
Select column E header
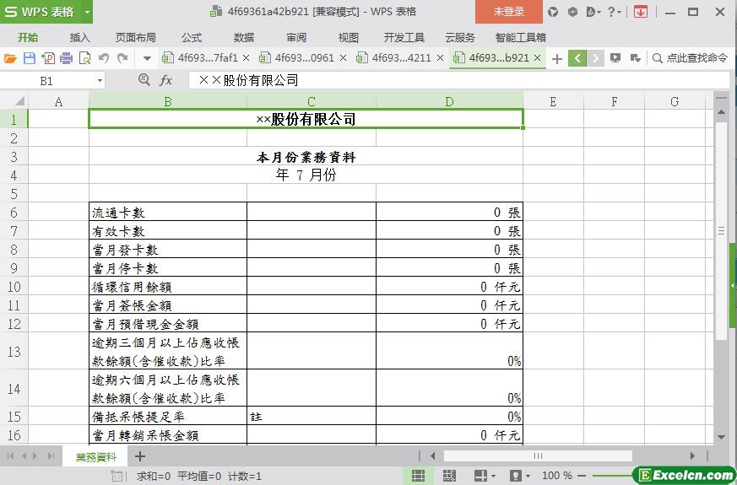[553, 101]
